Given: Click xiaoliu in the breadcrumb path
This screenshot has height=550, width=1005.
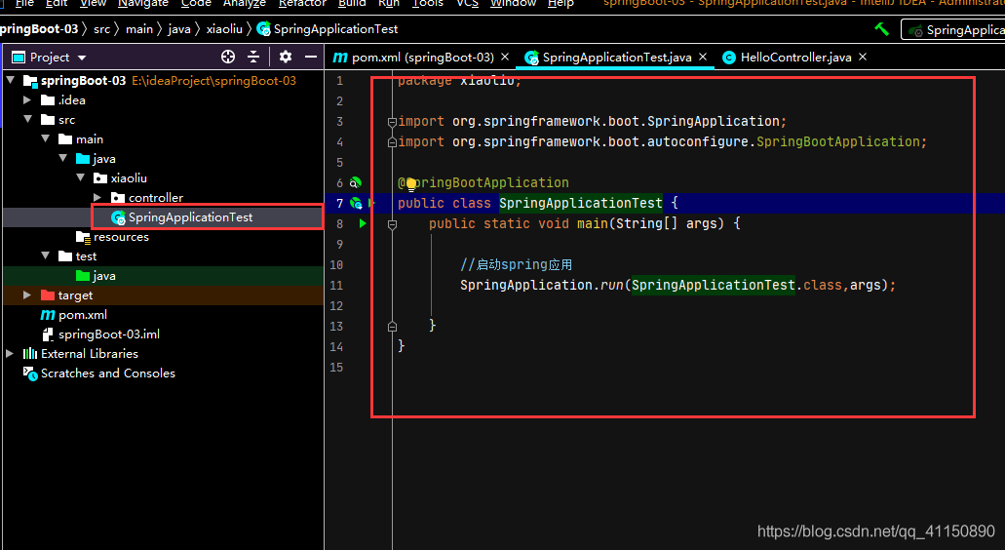Looking at the screenshot, I should (x=224, y=29).
